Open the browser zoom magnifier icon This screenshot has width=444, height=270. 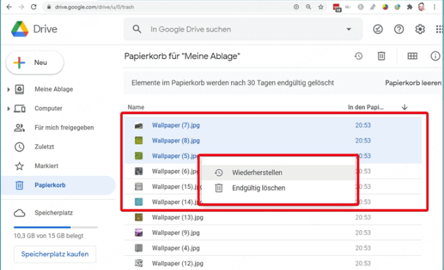[308, 7]
